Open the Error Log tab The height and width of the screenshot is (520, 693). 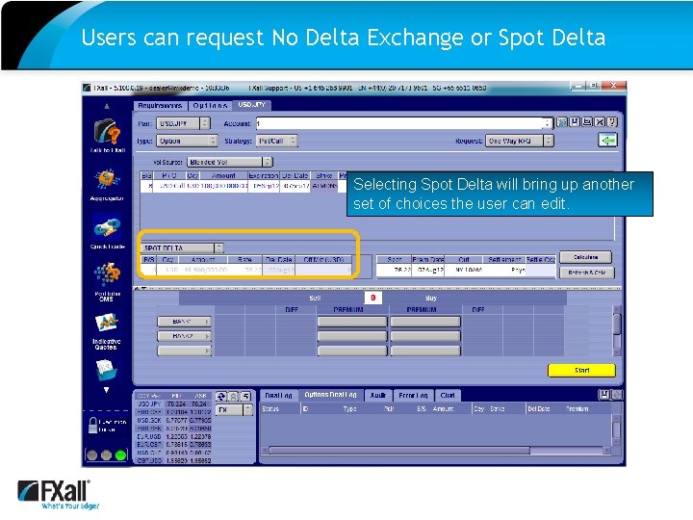(x=413, y=396)
